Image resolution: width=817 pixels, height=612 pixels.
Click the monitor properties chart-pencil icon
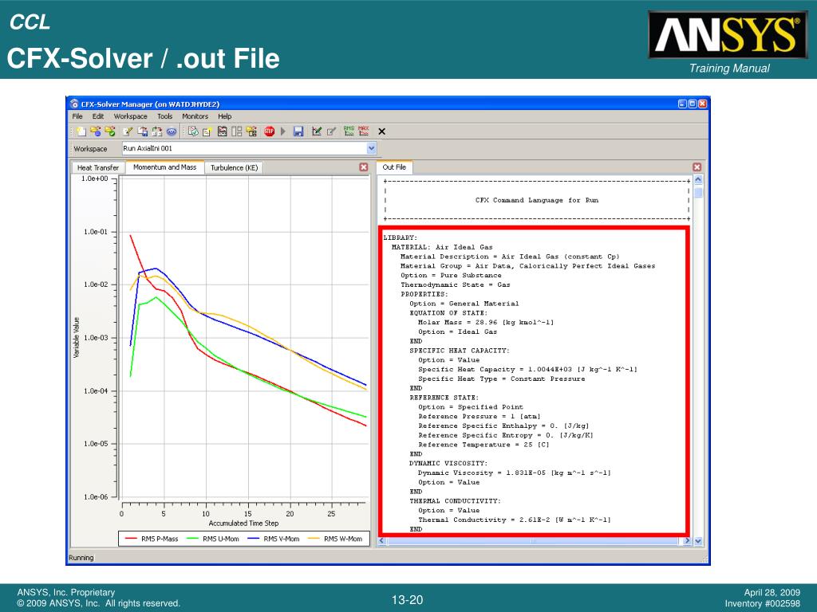point(316,131)
